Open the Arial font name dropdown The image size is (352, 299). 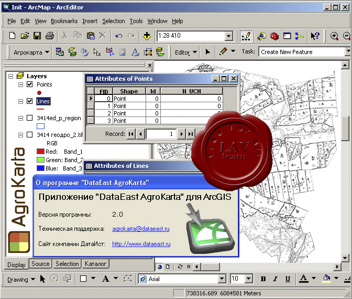pyautogui.click(x=222, y=279)
